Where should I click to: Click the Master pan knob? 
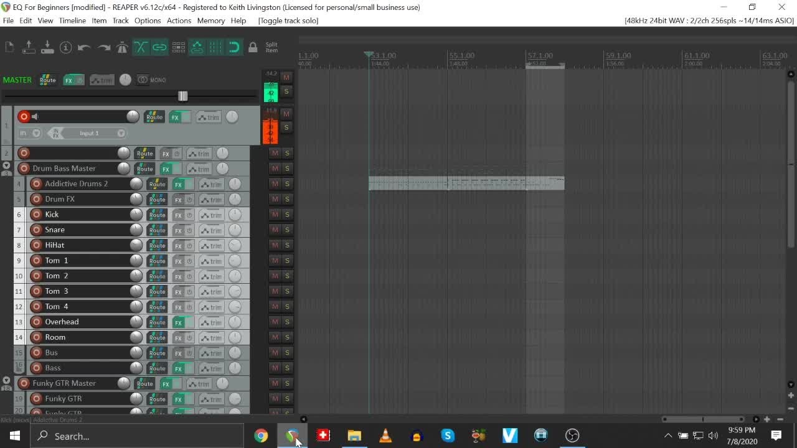pos(125,80)
